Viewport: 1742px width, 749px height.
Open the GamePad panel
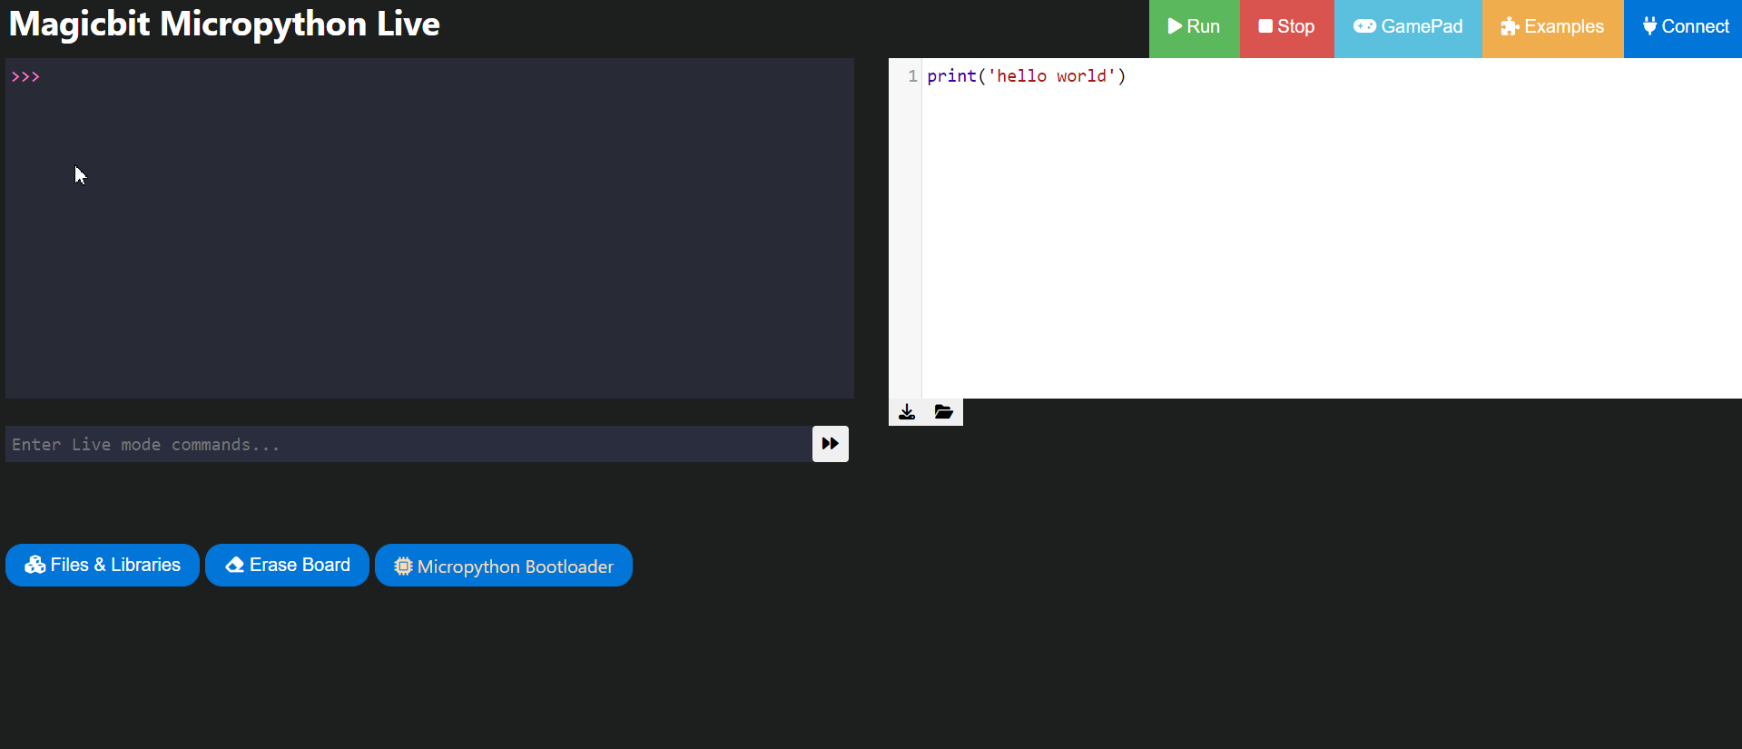(x=1408, y=28)
